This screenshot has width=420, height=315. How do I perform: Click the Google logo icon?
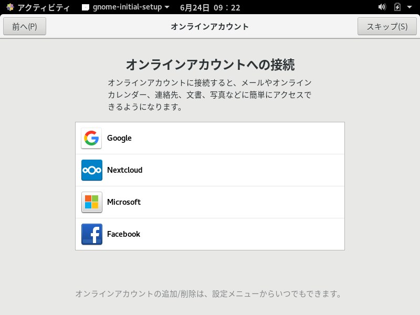coord(91,138)
